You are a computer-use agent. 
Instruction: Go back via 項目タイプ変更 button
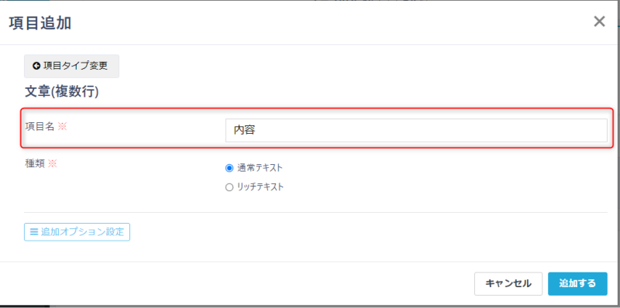pos(71,67)
